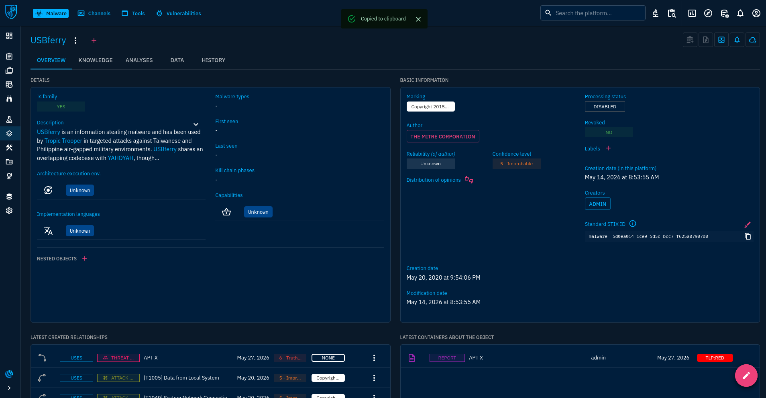This screenshot has height=398, width=766.
Task: Click the floating pink edit pencil button
Action: (x=746, y=376)
